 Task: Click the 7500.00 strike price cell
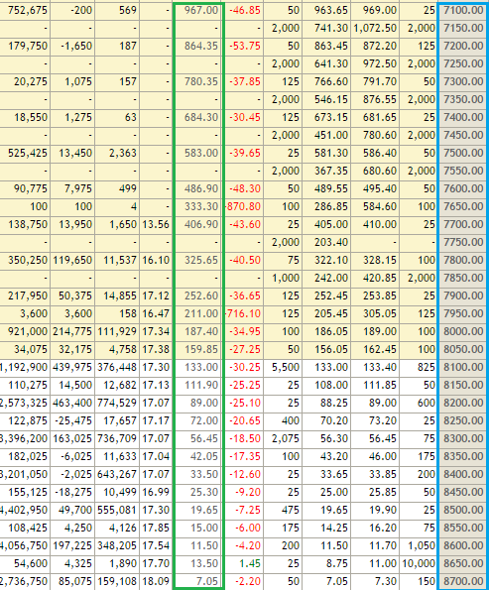pos(463,153)
